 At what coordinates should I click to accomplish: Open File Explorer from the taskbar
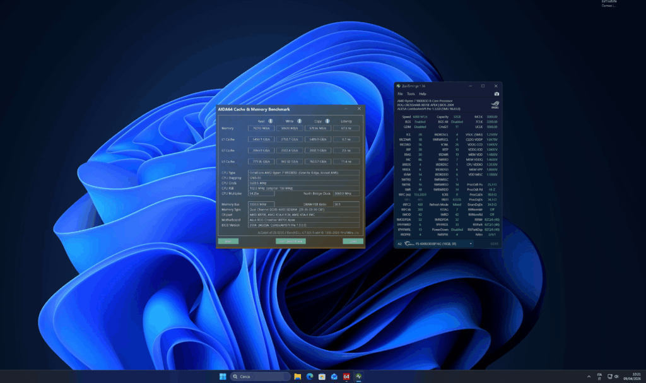[x=298, y=377]
